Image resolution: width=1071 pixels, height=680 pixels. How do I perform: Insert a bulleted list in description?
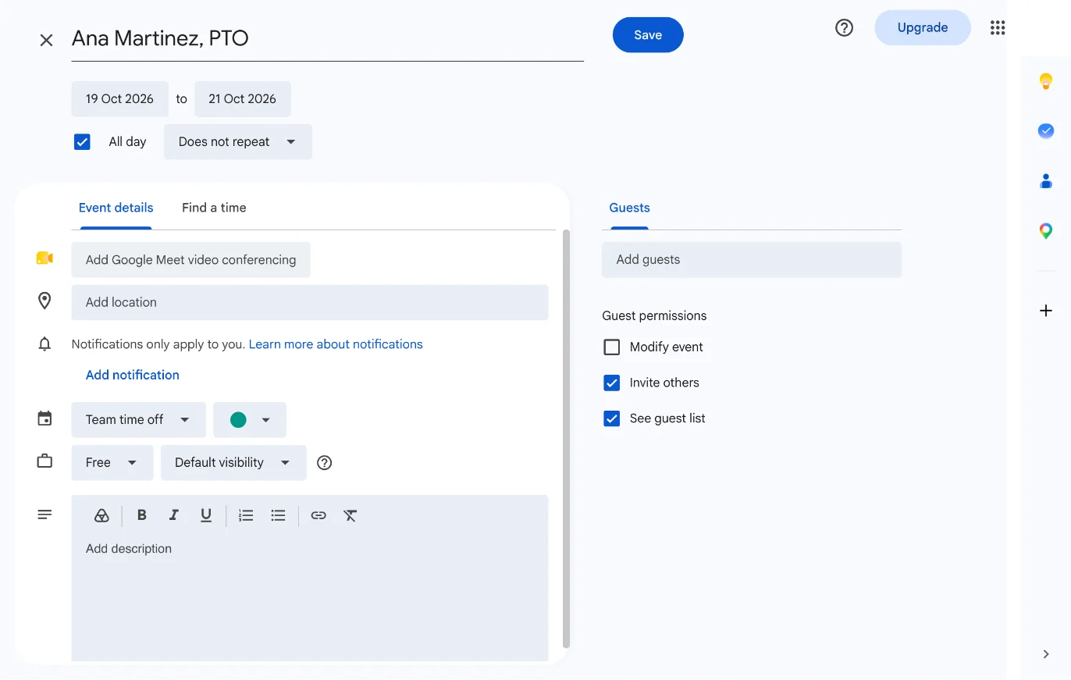tap(278, 515)
